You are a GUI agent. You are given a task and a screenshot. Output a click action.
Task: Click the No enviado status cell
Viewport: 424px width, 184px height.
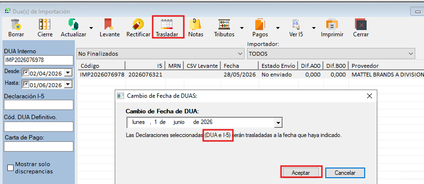277,75
